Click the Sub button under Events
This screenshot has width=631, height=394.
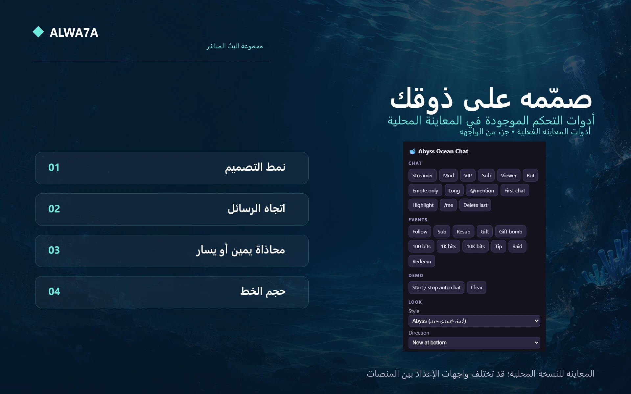point(442,231)
